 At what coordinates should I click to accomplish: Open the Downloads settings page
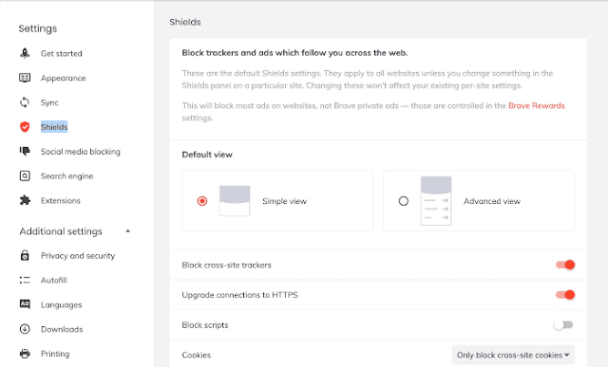[62, 329]
